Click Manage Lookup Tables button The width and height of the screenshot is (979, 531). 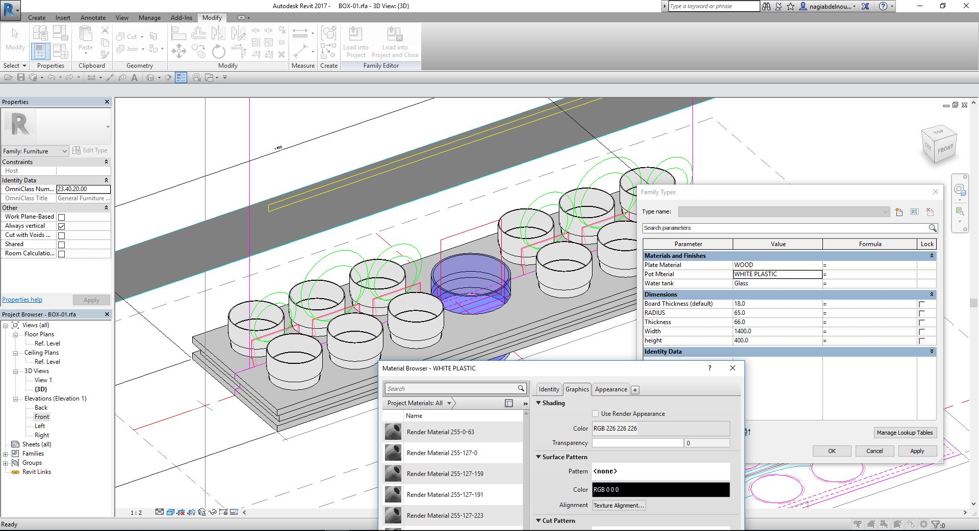pos(905,433)
